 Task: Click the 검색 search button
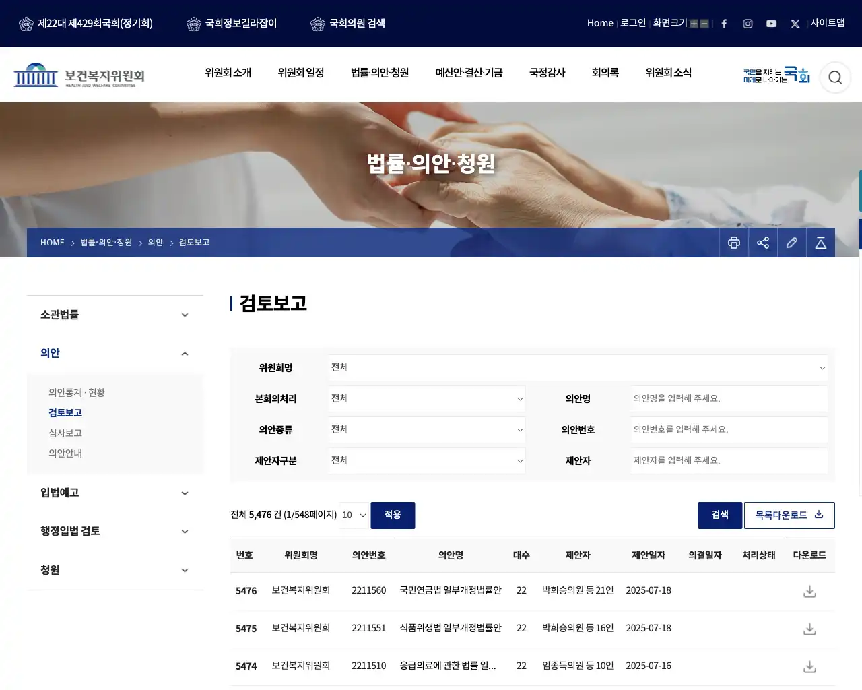point(720,515)
